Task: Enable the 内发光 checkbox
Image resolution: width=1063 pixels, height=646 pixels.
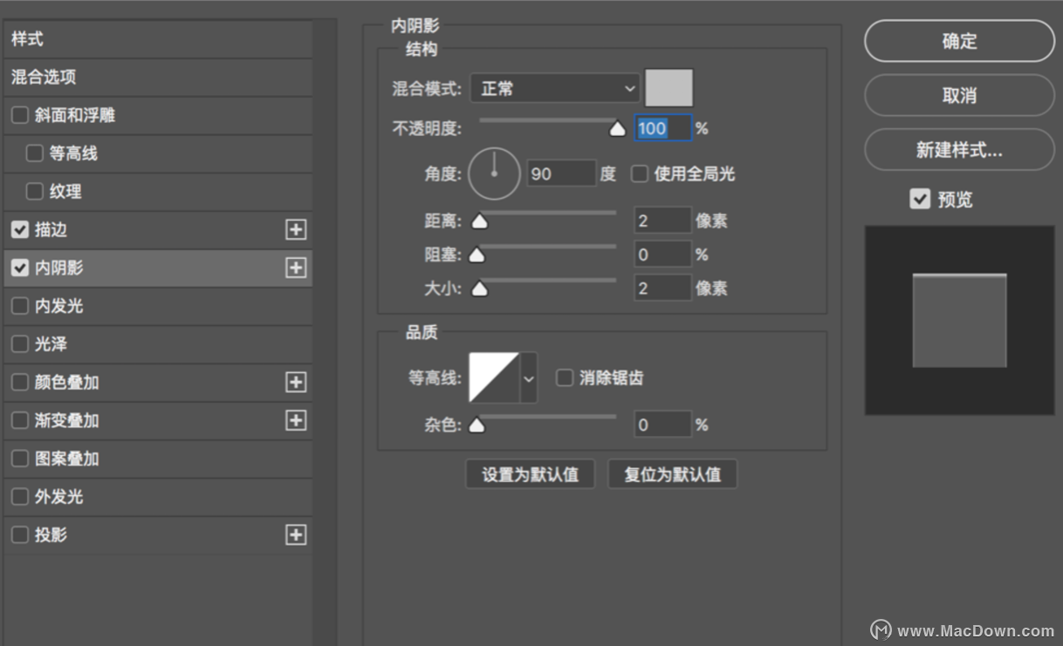Action: point(20,306)
